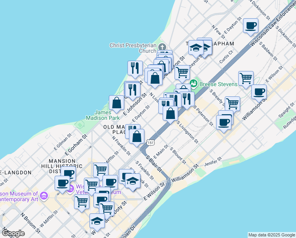
Task: Open restaurant marker right of Breese Stevens cluster
Action: [x=187, y=100]
